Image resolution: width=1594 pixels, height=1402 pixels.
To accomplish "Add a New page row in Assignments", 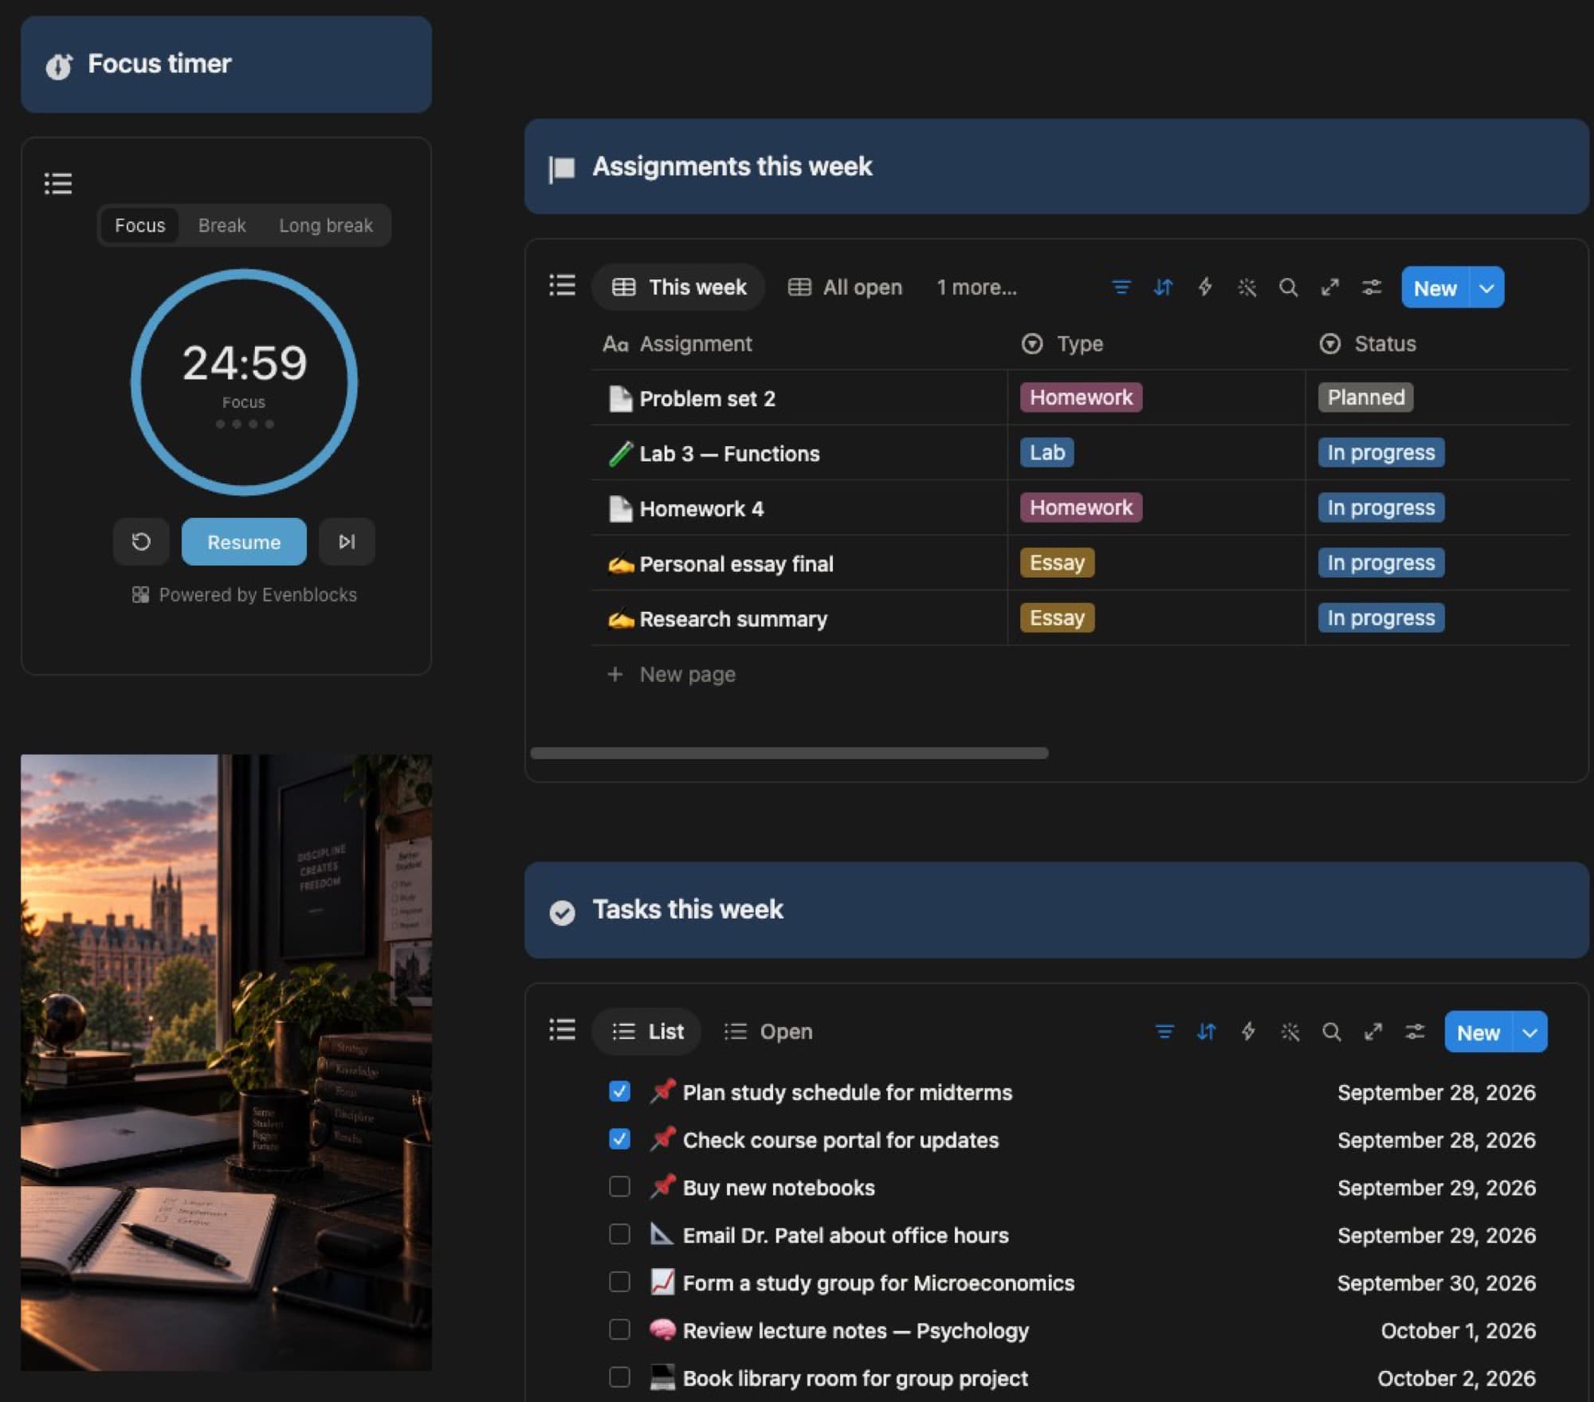I will [671, 675].
